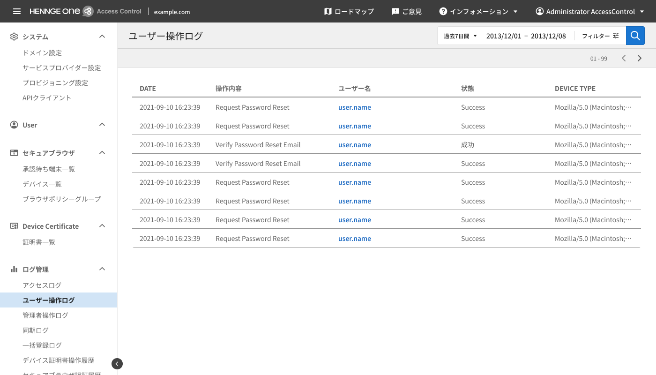Click the start date 2013/12/01 field
The height and width of the screenshot is (375, 656).
pyautogui.click(x=504, y=36)
